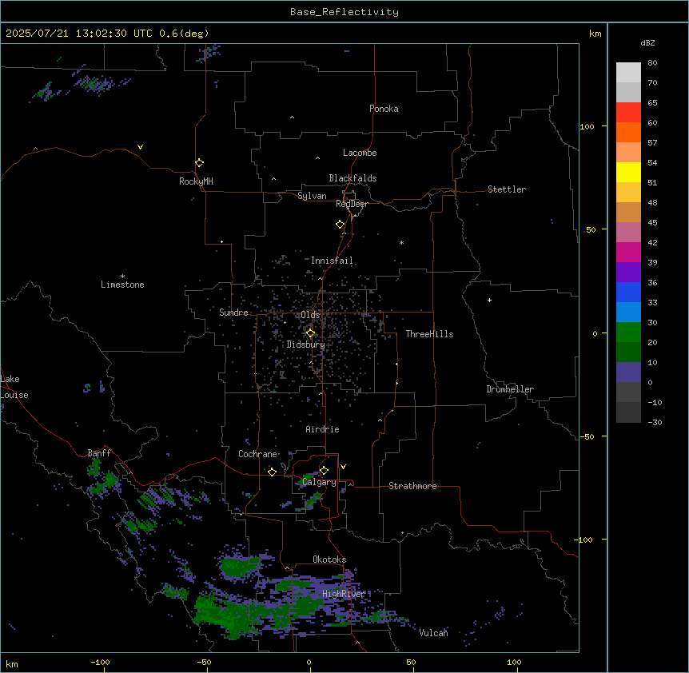Viewport: 689px width, 673px height.
Task: Click the Airdrie city label
Action: coord(323,429)
